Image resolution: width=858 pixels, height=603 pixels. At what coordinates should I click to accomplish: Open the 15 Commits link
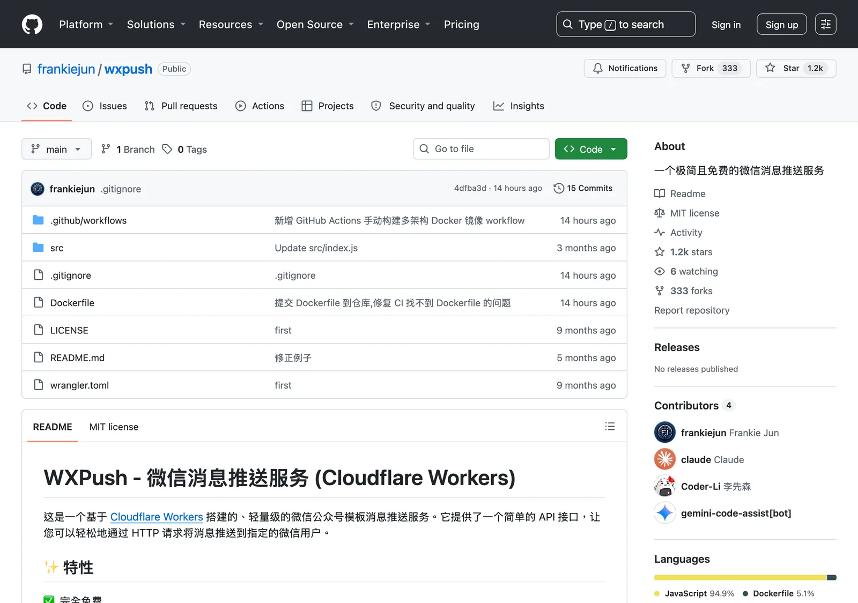coord(583,188)
